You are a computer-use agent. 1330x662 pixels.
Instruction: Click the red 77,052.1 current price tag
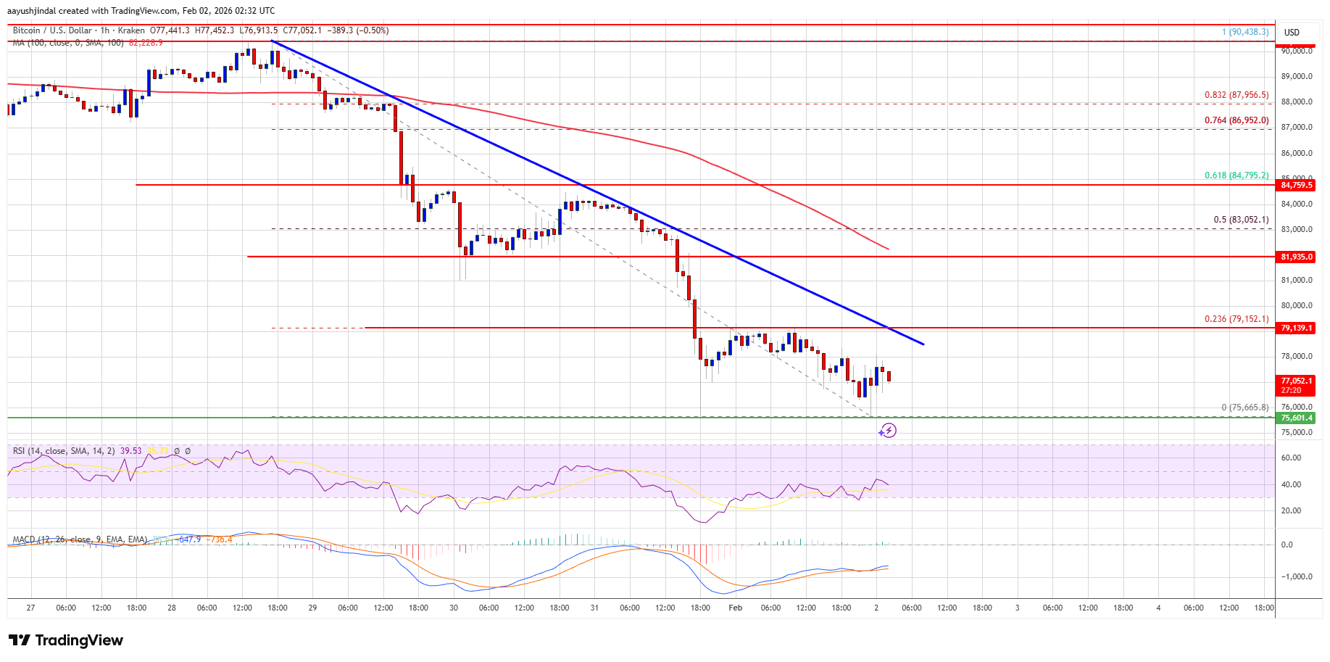pyautogui.click(x=1296, y=381)
